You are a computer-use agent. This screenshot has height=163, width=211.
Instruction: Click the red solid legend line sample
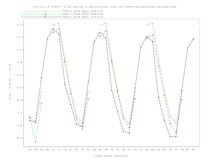point(41,11)
